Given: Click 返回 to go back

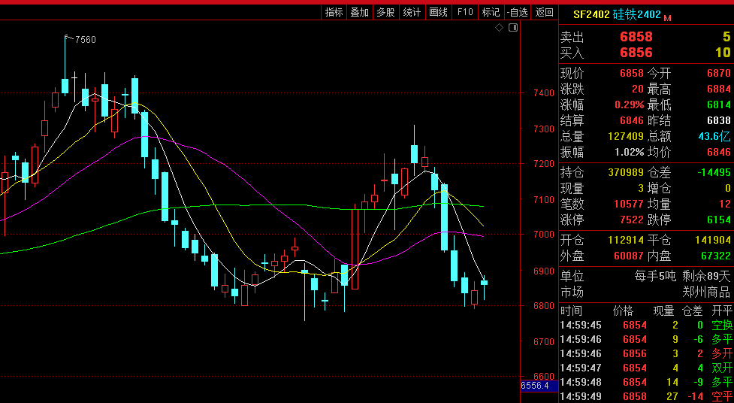Looking at the screenshot, I should click(544, 12).
